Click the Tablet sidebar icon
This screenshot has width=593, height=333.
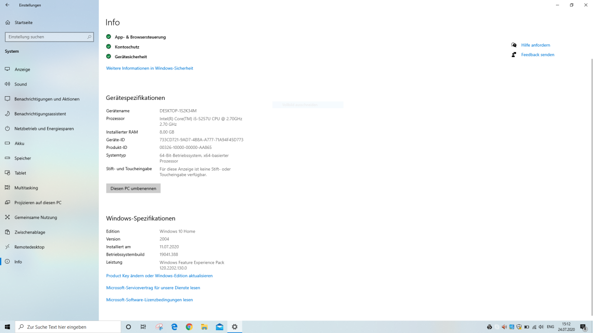[7, 173]
